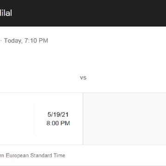Click the 'vs' label between teams
The image size is (166, 166).
click(x=83, y=78)
